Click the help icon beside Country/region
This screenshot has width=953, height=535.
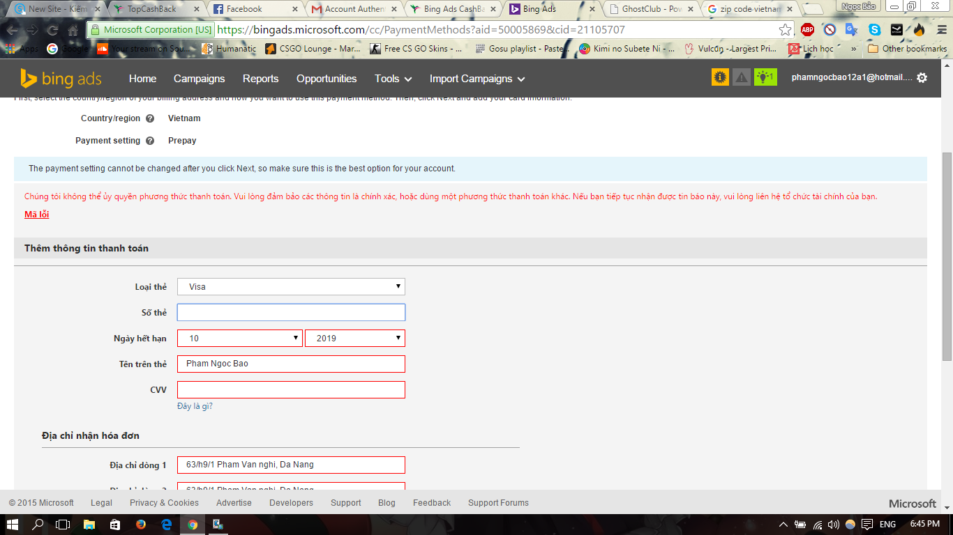150,118
